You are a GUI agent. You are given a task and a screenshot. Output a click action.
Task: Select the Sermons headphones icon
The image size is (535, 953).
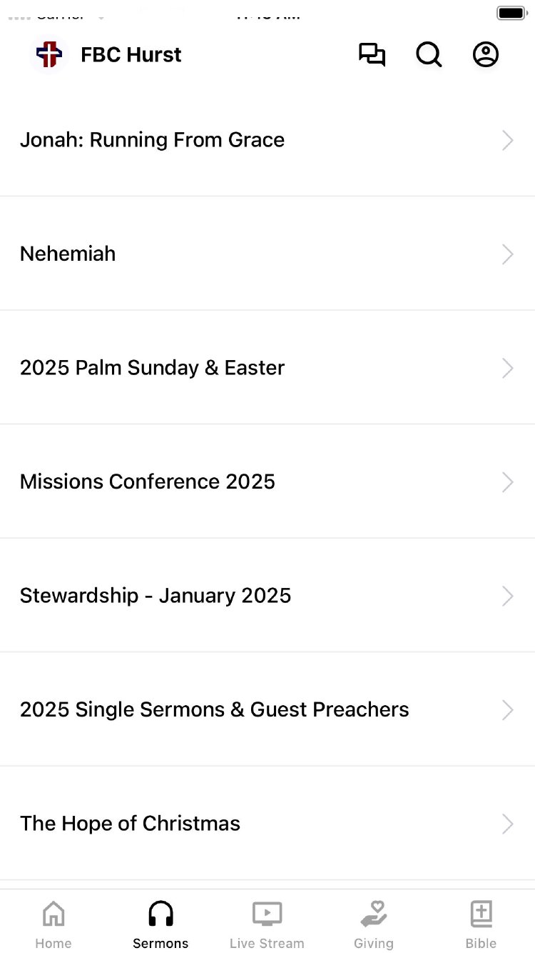pyautogui.click(x=160, y=914)
